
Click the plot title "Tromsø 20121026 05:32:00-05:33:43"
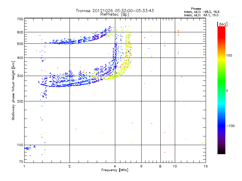tap(115, 11)
